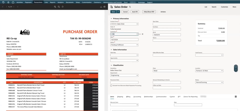Switch to the Accounting subtab
The width and height of the screenshot is (240, 111).
(137, 96)
